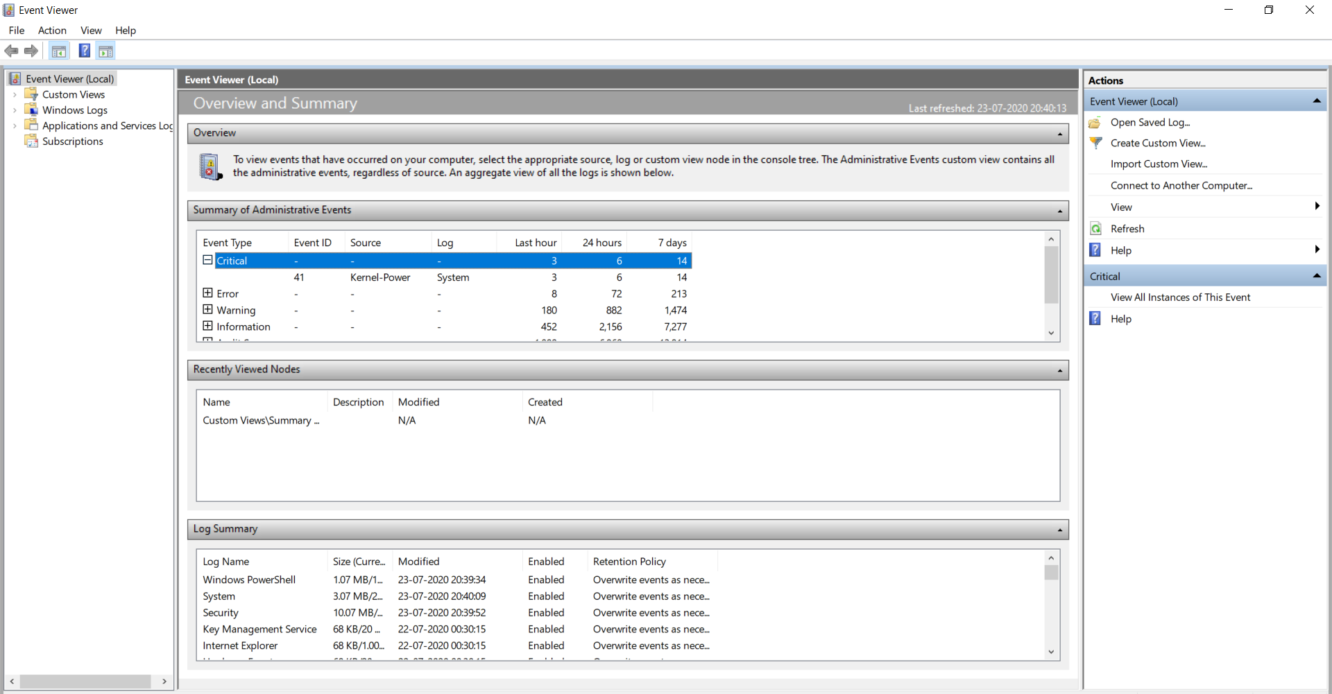Click the Create Custom View filter icon
This screenshot has width=1332, height=694.
click(1095, 143)
